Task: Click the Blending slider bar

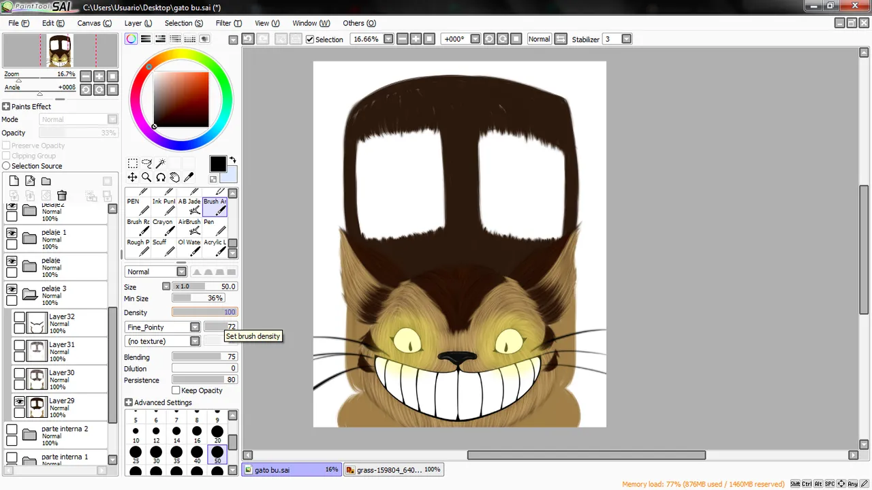Action: pos(204,357)
